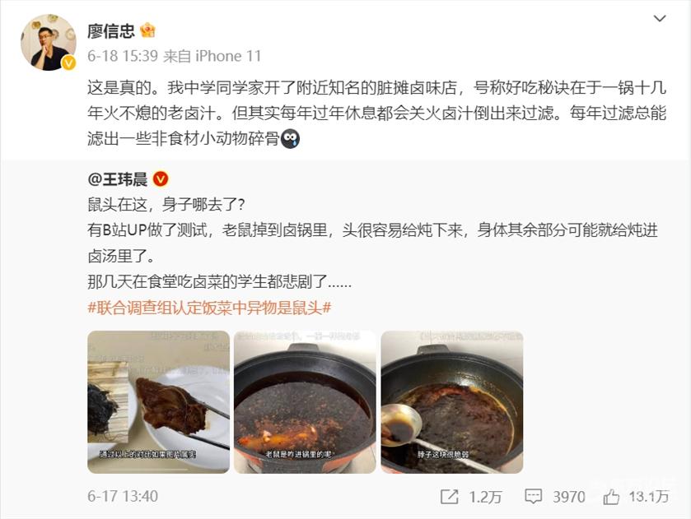Click the 13.1万 likes count
This screenshot has height=519, width=691.
tap(649, 497)
